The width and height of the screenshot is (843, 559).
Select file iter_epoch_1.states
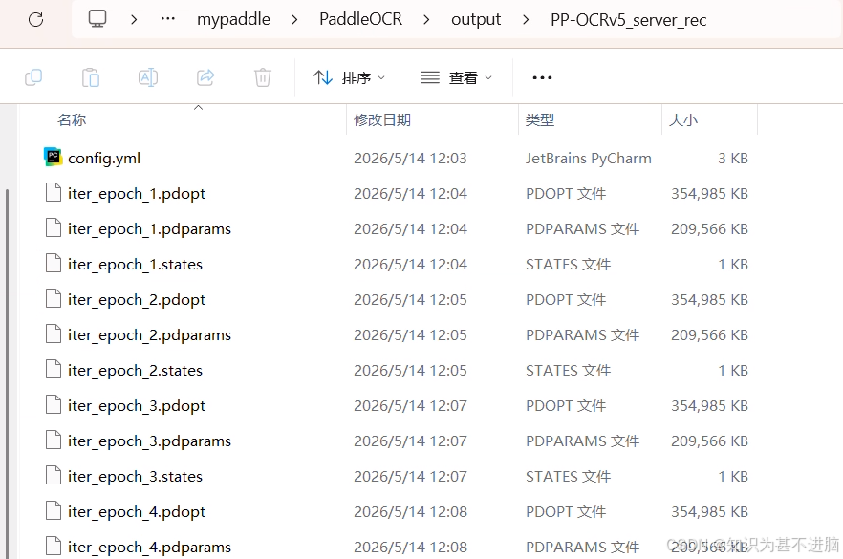point(135,265)
